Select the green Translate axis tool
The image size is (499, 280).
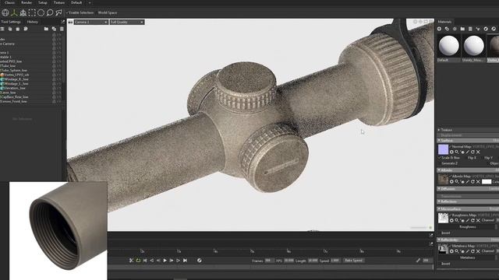(14, 12)
